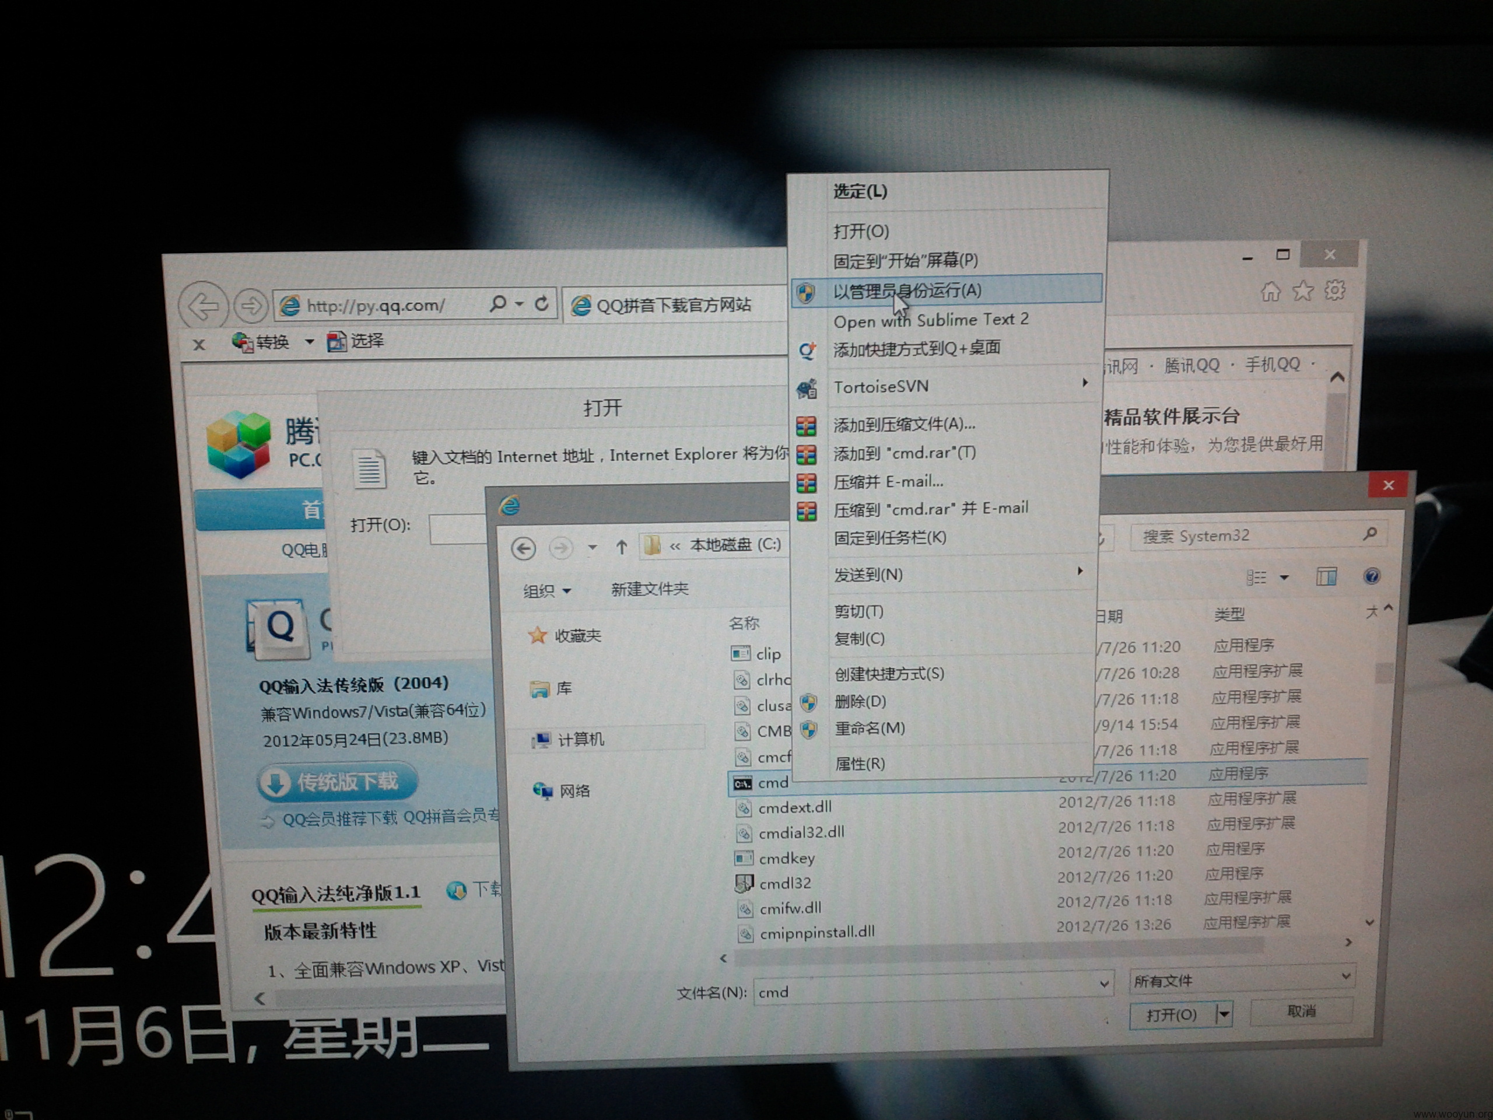Image resolution: width=1493 pixels, height=1120 pixels.
Task: Select 计算机 in navigation pane
Action: pyautogui.click(x=567, y=740)
